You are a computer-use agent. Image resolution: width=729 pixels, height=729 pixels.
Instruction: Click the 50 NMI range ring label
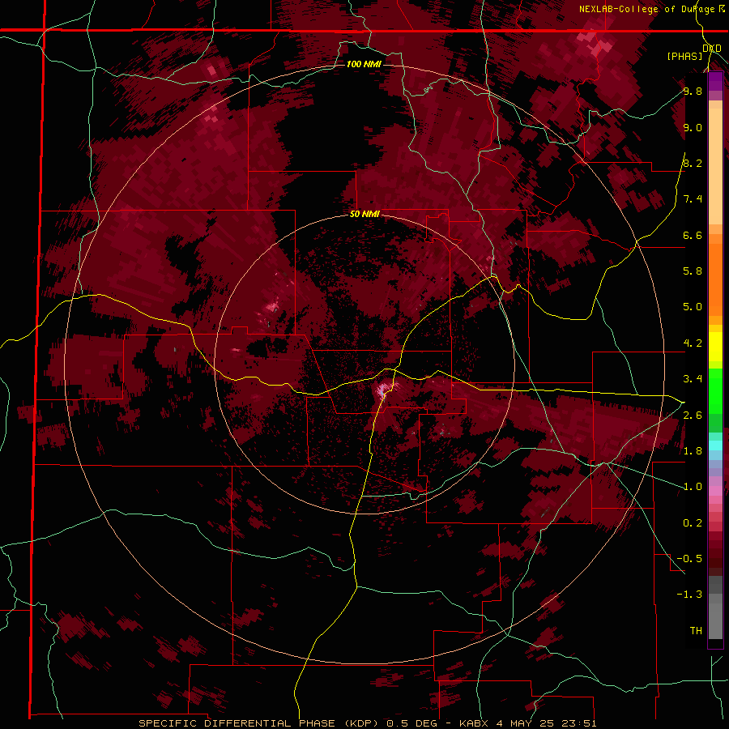[364, 214]
